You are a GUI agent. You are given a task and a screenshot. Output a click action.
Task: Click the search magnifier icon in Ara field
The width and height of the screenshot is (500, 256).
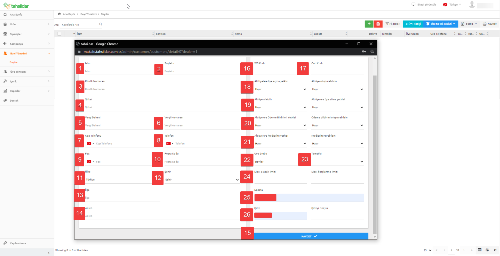pyautogui.click(x=101, y=24)
